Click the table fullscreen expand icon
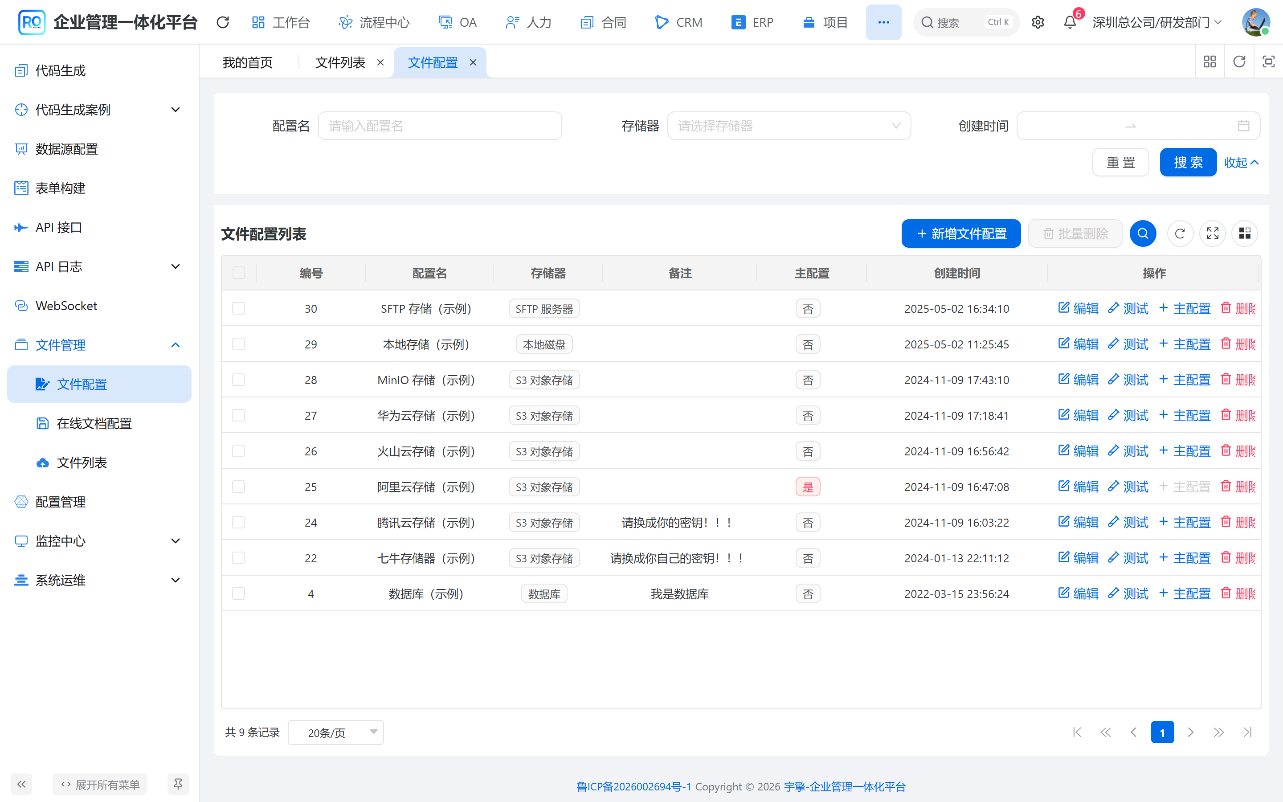 1213,233
